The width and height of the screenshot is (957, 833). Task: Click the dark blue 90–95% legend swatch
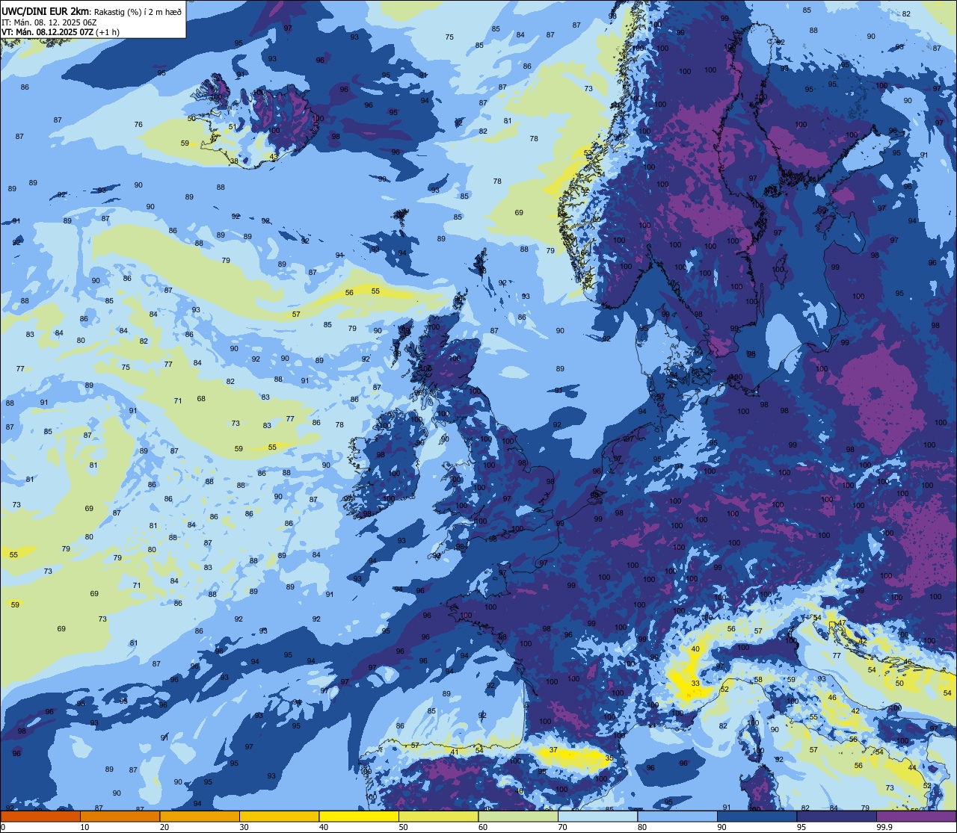(757, 816)
